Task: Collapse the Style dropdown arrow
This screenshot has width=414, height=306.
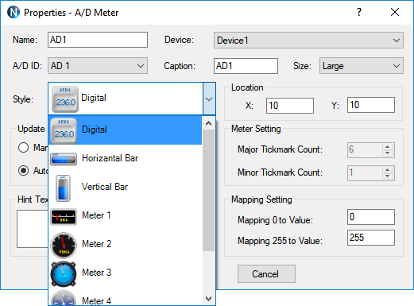Action: pyautogui.click(x=209, y=99)
